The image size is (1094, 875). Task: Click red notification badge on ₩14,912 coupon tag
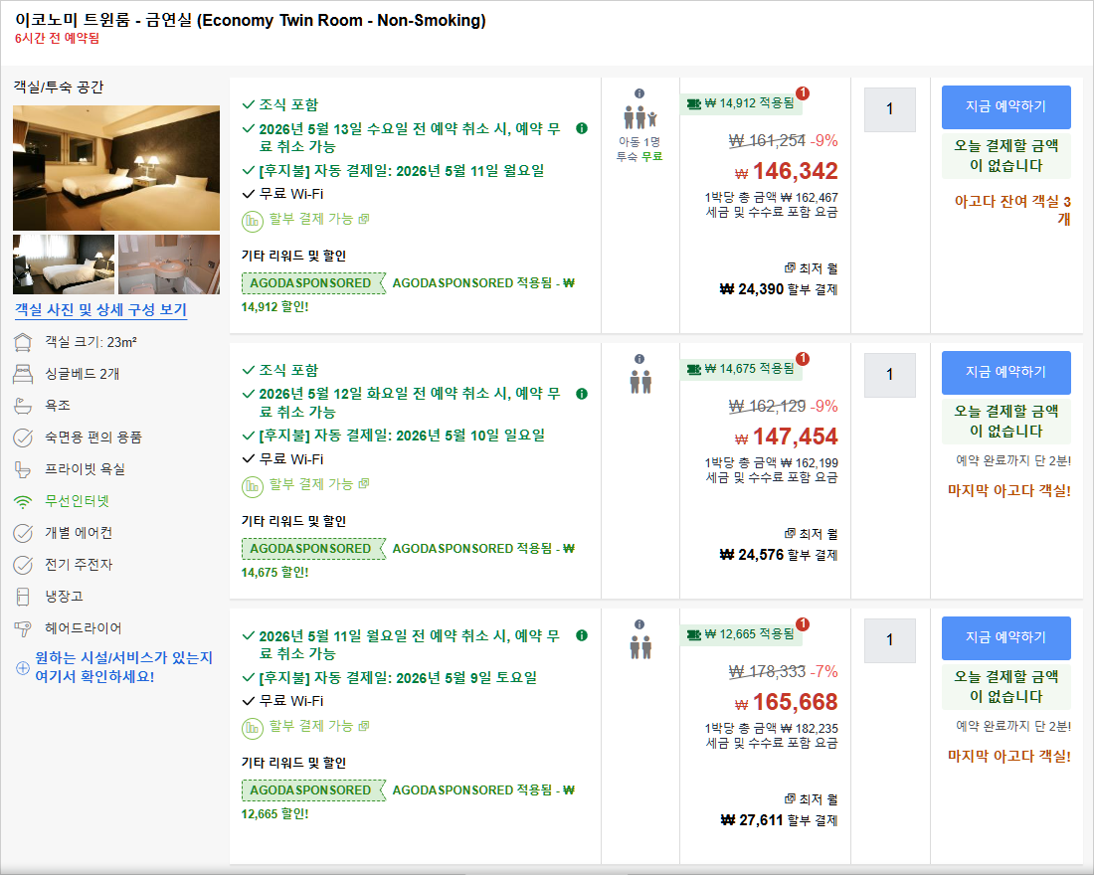pos(803,93)
